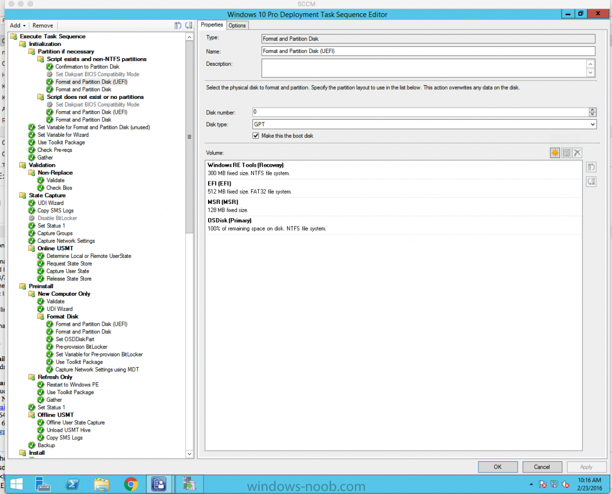Viewport: 612px width, 494px height.
Task: Click green check icon beside Backup
Action: [x=32, y=445]
